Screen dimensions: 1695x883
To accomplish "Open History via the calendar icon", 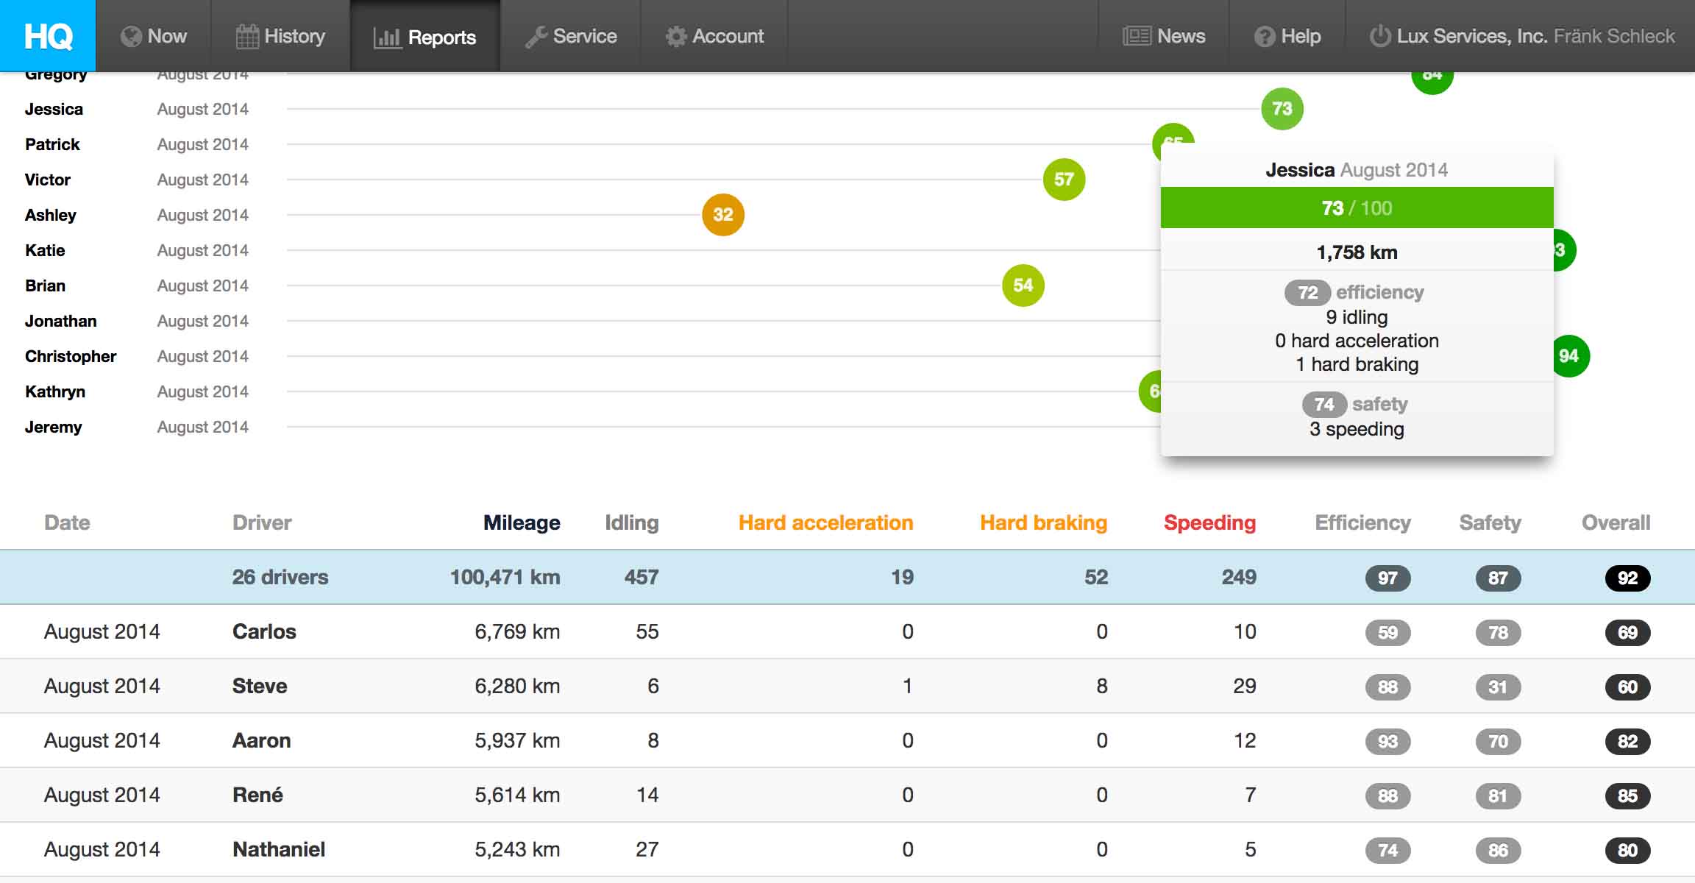I will pos(247,37).
